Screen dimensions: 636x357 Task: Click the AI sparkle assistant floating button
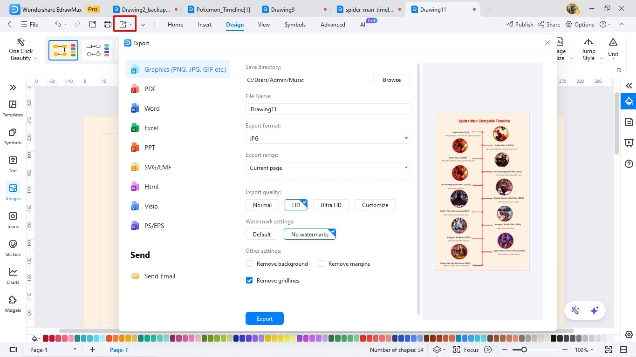594,311
